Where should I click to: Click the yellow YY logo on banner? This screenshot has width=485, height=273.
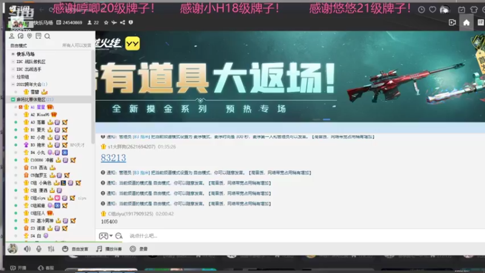[x=132, y=44]
